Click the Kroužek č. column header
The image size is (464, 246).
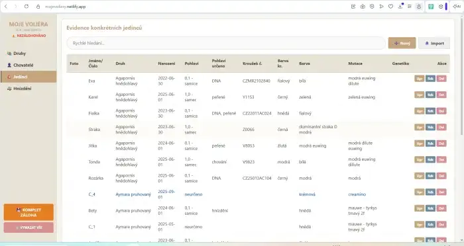click(x=252, y=63)
